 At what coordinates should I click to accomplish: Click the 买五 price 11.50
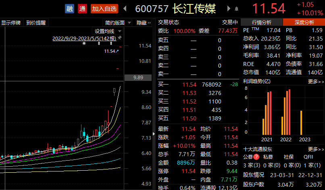click(189, 118)
